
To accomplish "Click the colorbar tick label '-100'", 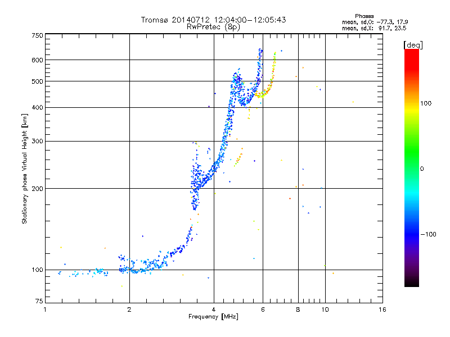I will click(x=428, y=234).
